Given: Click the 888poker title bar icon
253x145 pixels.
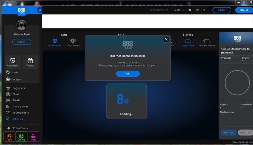Looking at the screenshot, I should tap(3, 3).
